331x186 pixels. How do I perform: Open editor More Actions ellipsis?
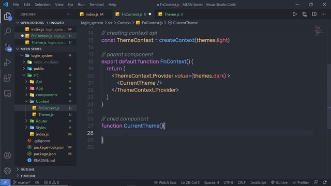(323, 14)
